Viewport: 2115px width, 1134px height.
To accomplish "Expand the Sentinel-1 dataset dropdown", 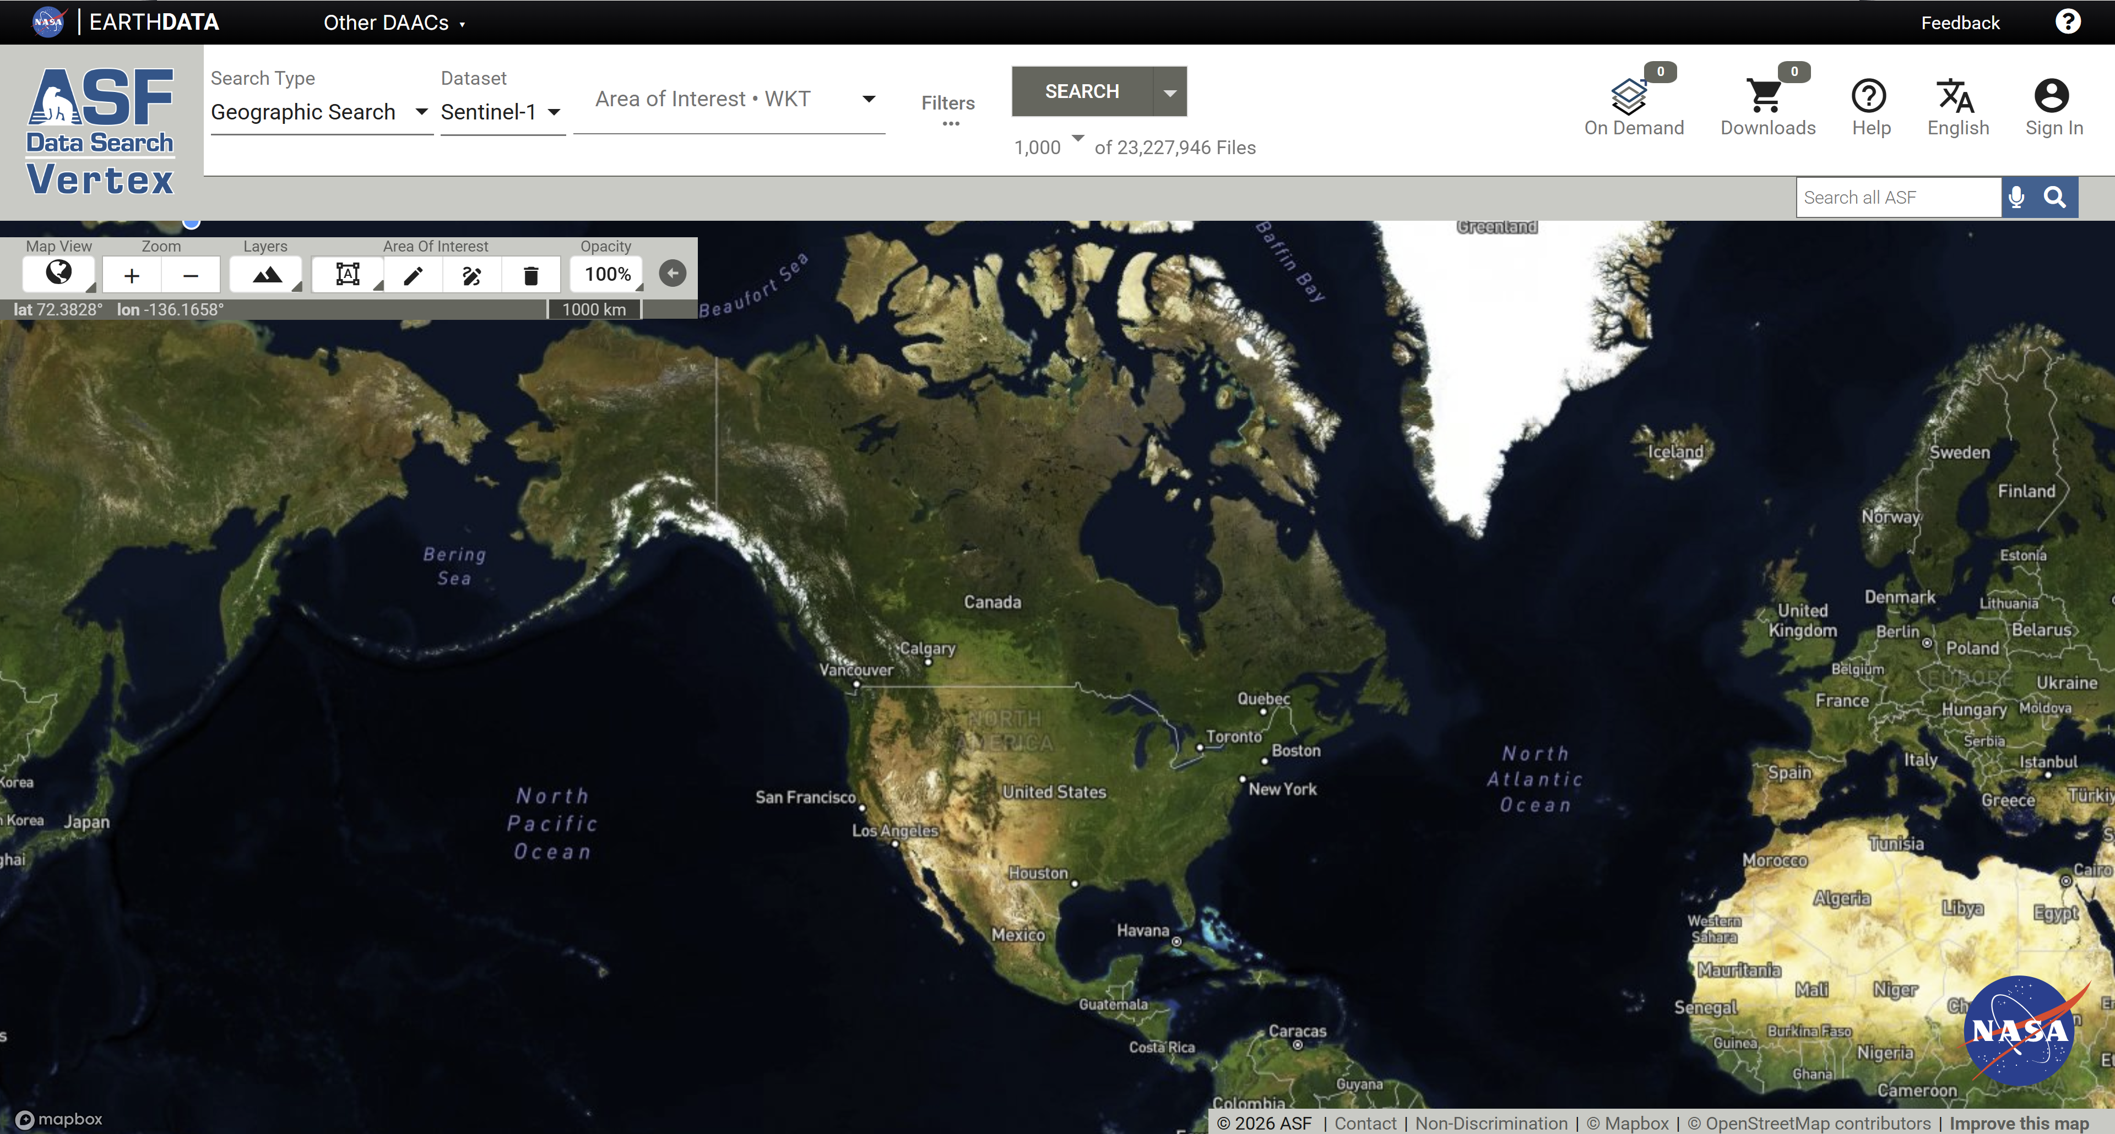I will pos(502,112).
